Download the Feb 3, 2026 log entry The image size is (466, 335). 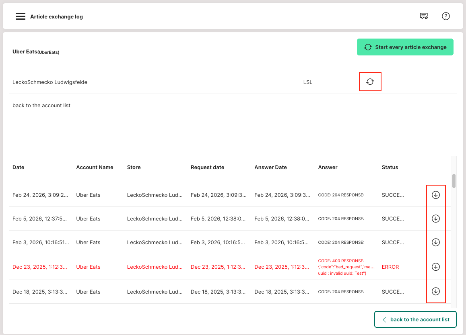435,242
